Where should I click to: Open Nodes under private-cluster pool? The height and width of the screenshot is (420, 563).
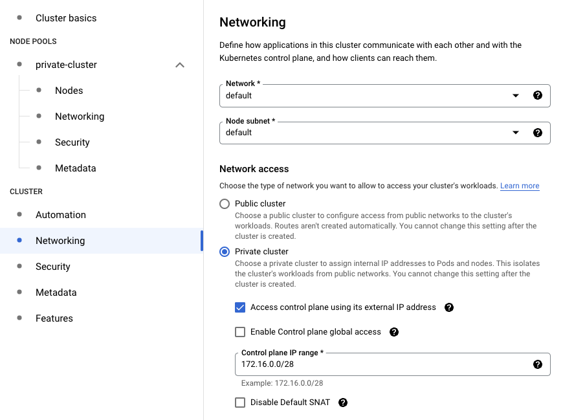[69, 91]
